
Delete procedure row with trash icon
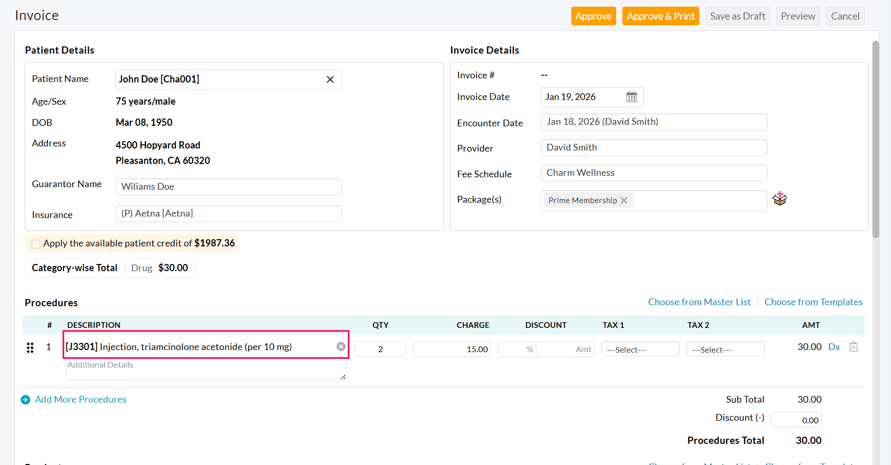click(853, 347)
